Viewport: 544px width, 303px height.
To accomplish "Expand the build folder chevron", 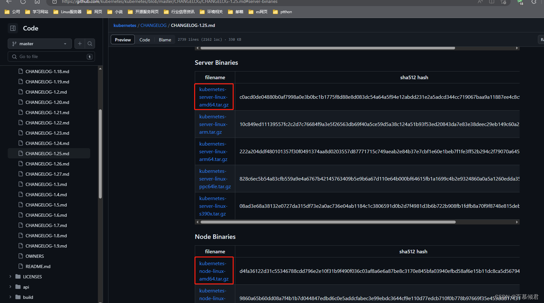I will (10, 297).
